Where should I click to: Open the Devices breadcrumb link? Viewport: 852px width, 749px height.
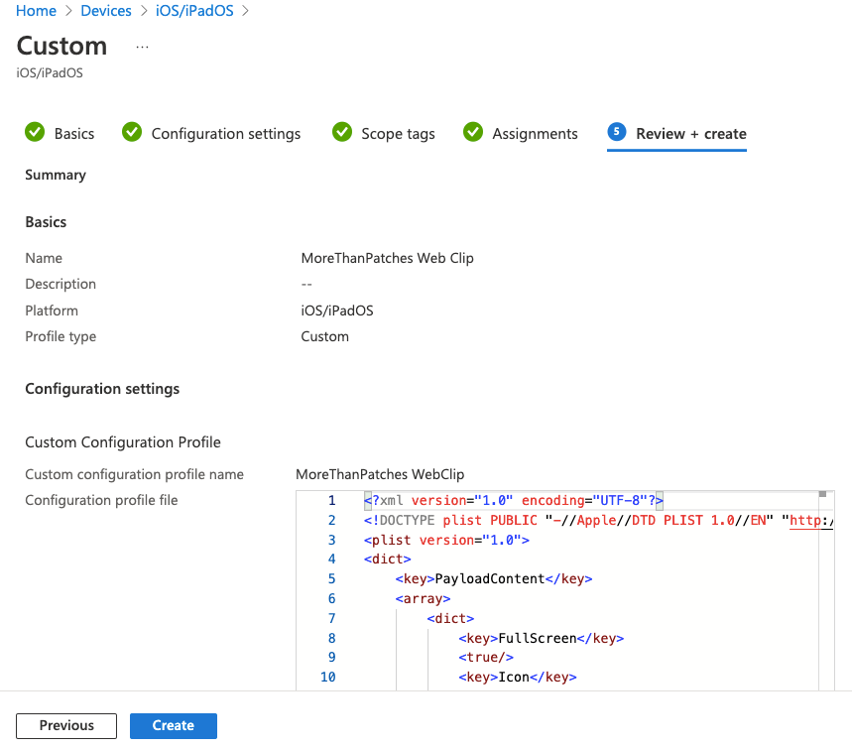pyautogui.click(x=105, y=11)
